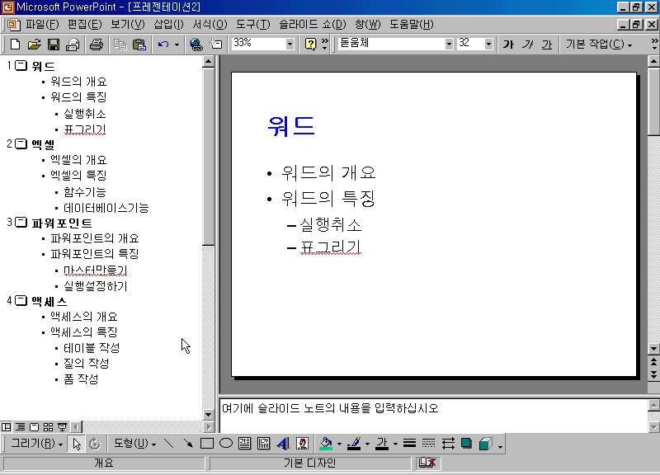Open the 보기(V) menu
Viewport: 660px width, 475px height.
pos(128,25)
